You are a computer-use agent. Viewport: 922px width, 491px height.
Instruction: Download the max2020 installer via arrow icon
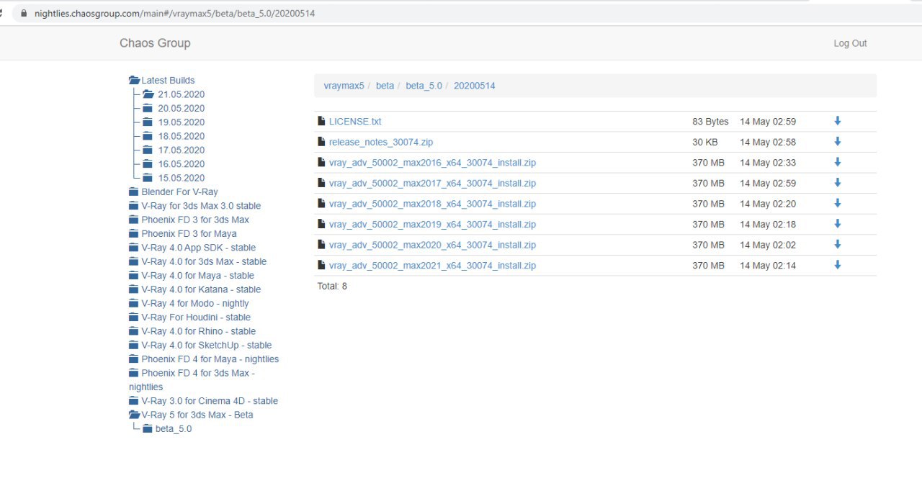click(837, 244)
